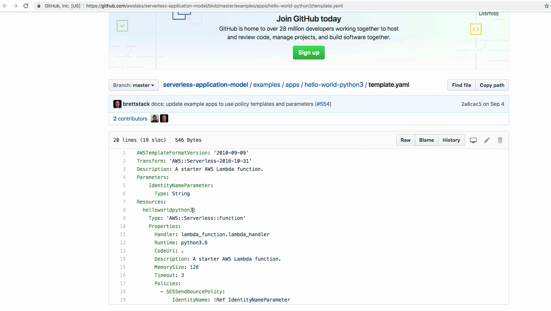Viewport: 551px width, 311px height.
Task: Open pull request #554 link
Action: click(x=323, y=104)
